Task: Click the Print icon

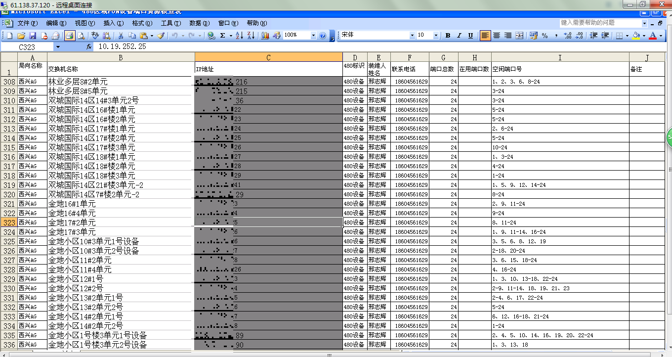Action: point(69,36)
